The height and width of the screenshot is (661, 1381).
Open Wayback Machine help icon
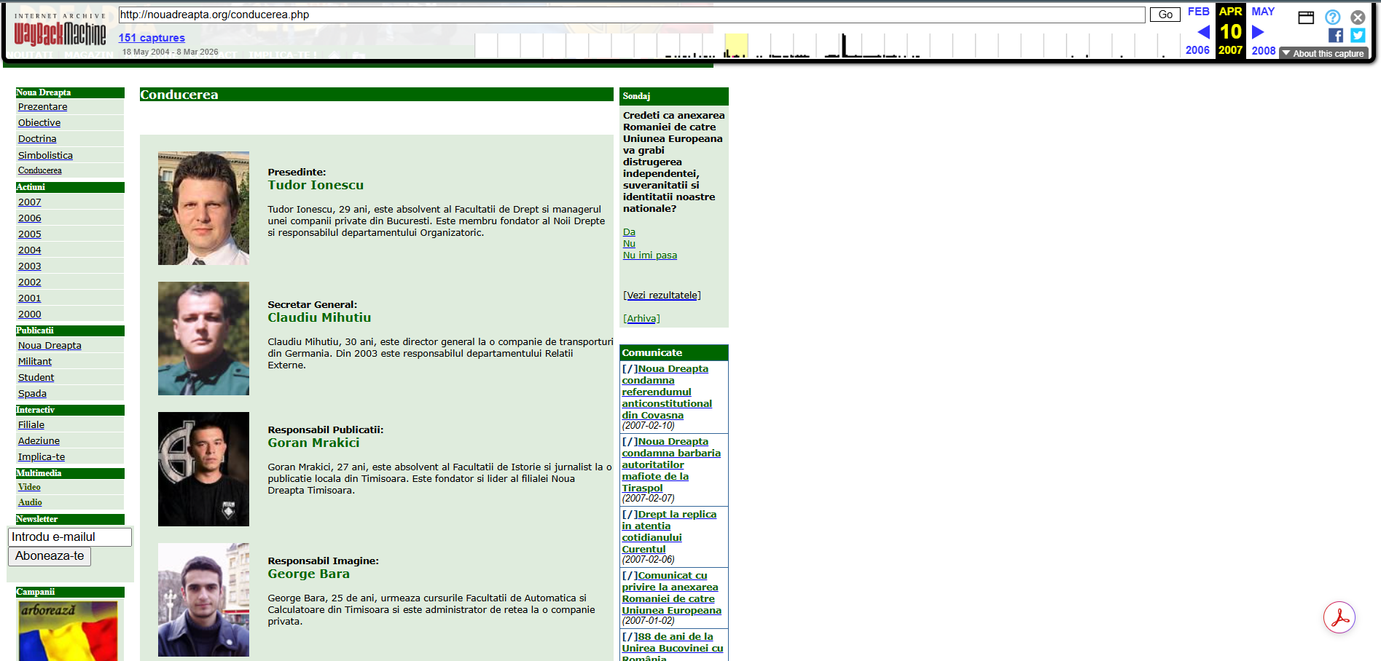pos(1332,17)
